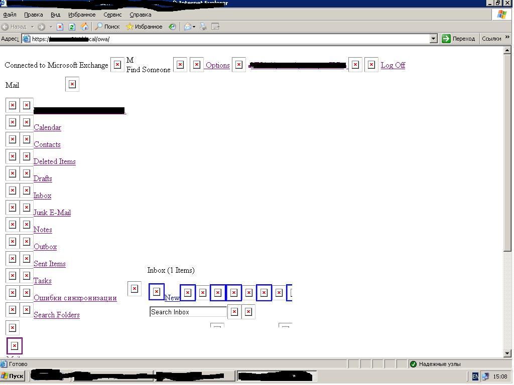Screen dimensions: 514x385
Task: Open the Calendar folder link
Action: 48,127
